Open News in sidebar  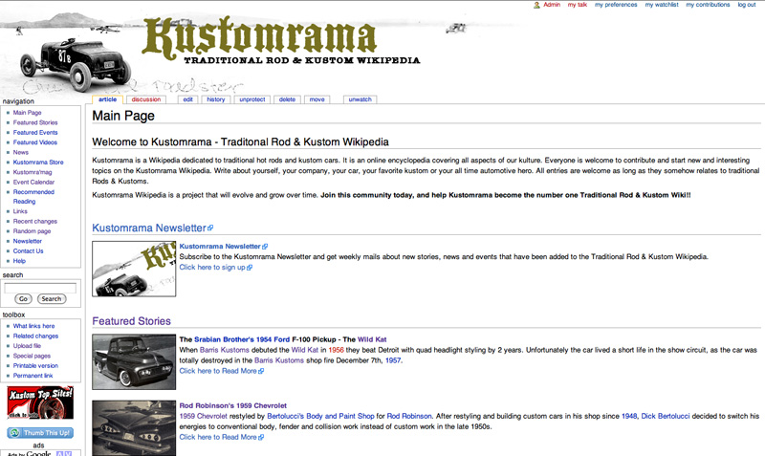pyautogui.click(x=20, y=153)
